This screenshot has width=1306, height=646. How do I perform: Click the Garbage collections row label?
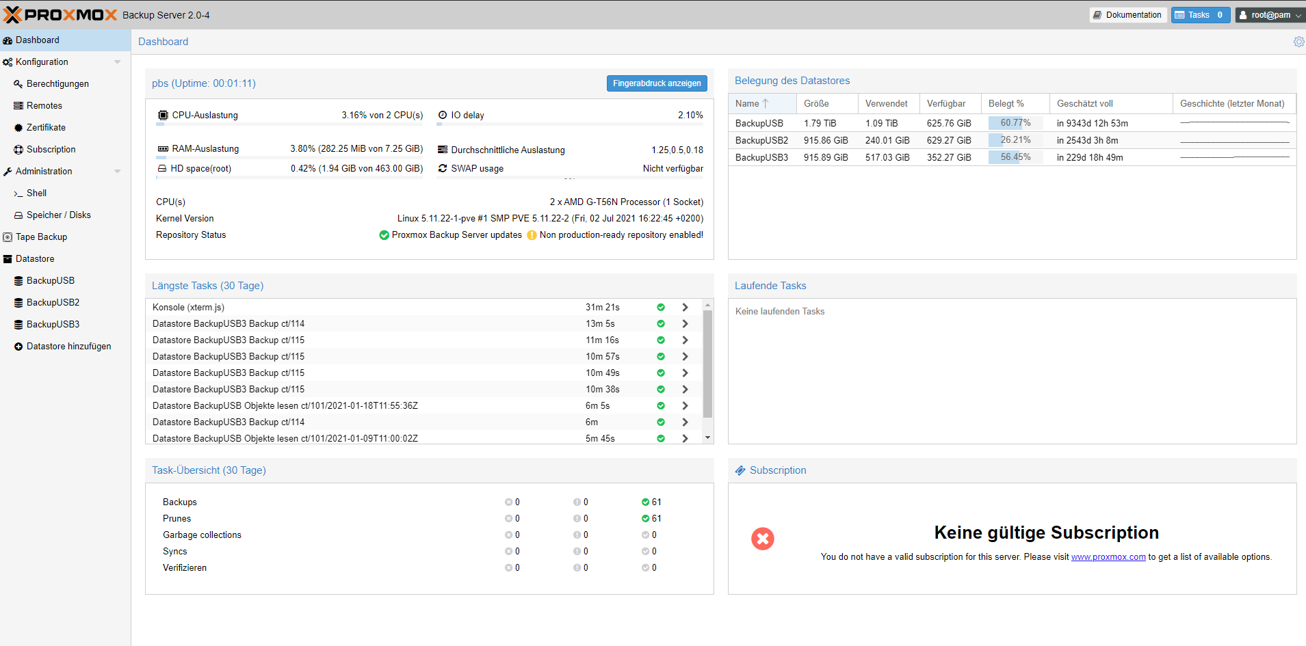point(202,535)
